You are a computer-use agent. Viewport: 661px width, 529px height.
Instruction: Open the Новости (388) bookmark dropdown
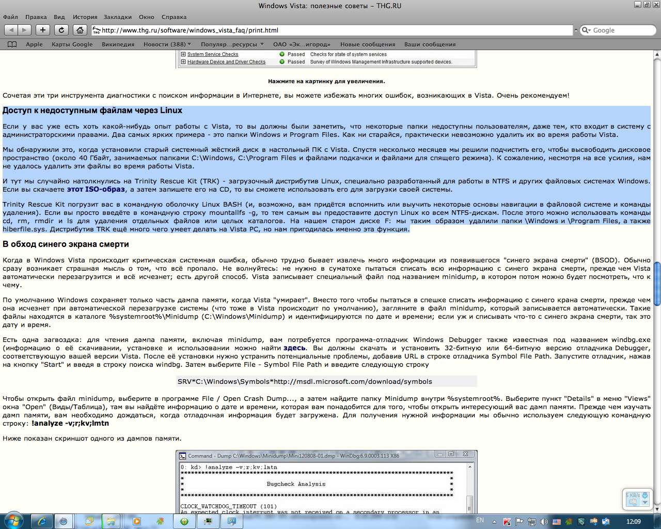tap(167, 44)
